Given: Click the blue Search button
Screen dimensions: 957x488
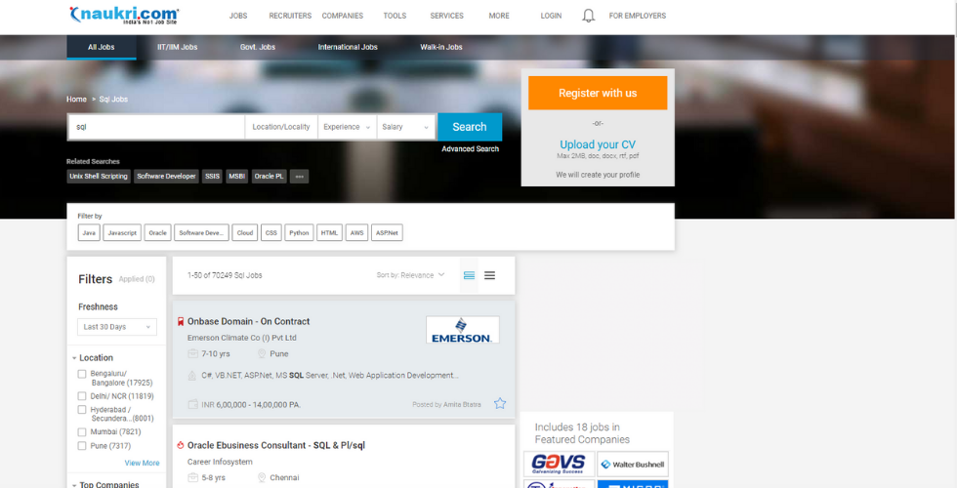Looking at the screenshot, I should click(x=470, y=127).
